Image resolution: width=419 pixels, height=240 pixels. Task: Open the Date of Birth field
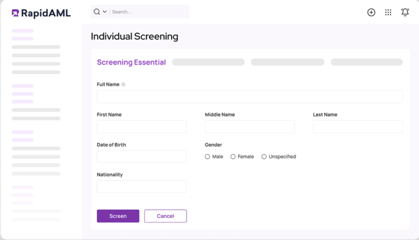click(x=142, y=157)
